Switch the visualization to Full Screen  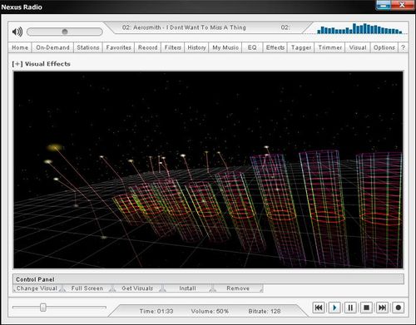pos(87,288)
